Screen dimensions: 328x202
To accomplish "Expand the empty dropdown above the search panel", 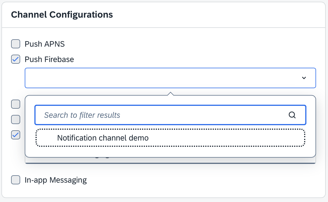I will pos(170,78).
